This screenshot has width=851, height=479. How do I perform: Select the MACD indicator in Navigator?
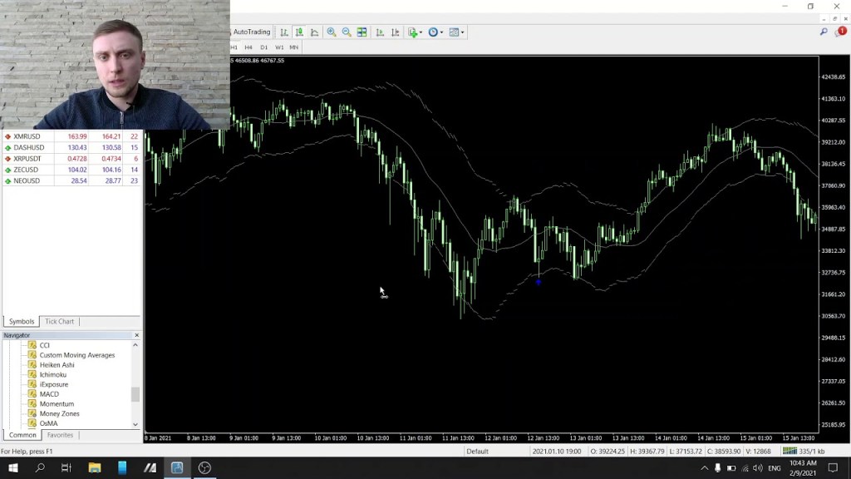pyautogui.click(x=52, y=394)
